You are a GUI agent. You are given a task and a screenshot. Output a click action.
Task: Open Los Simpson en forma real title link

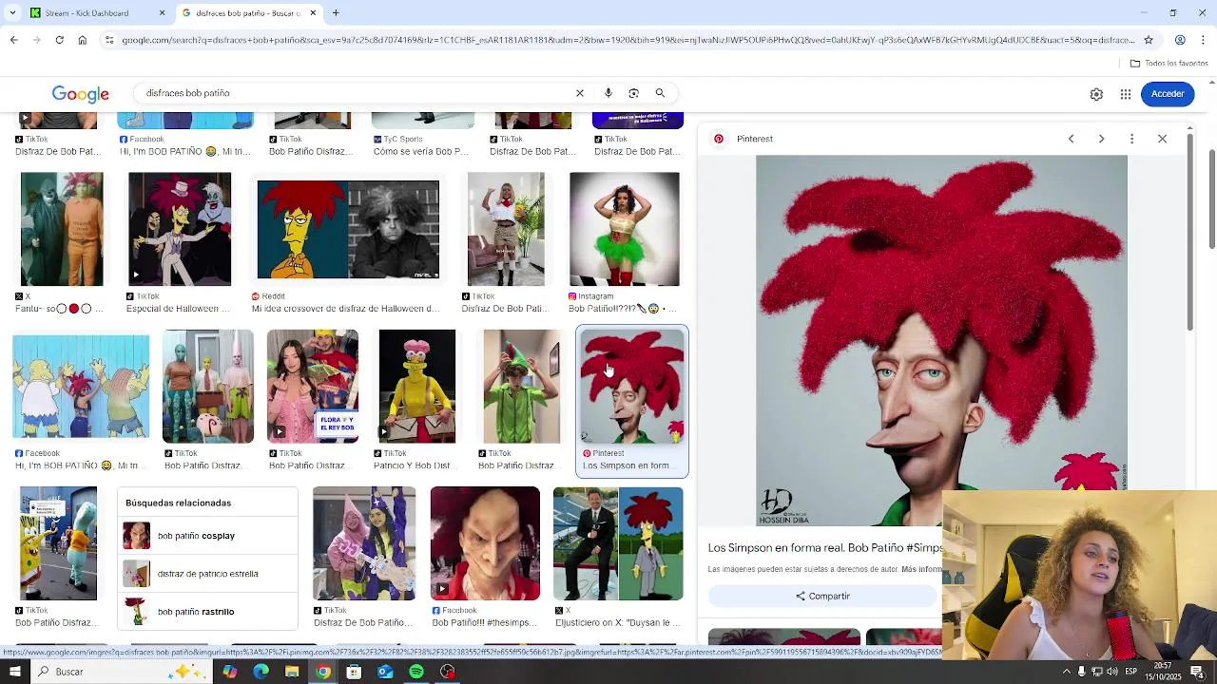825,548
